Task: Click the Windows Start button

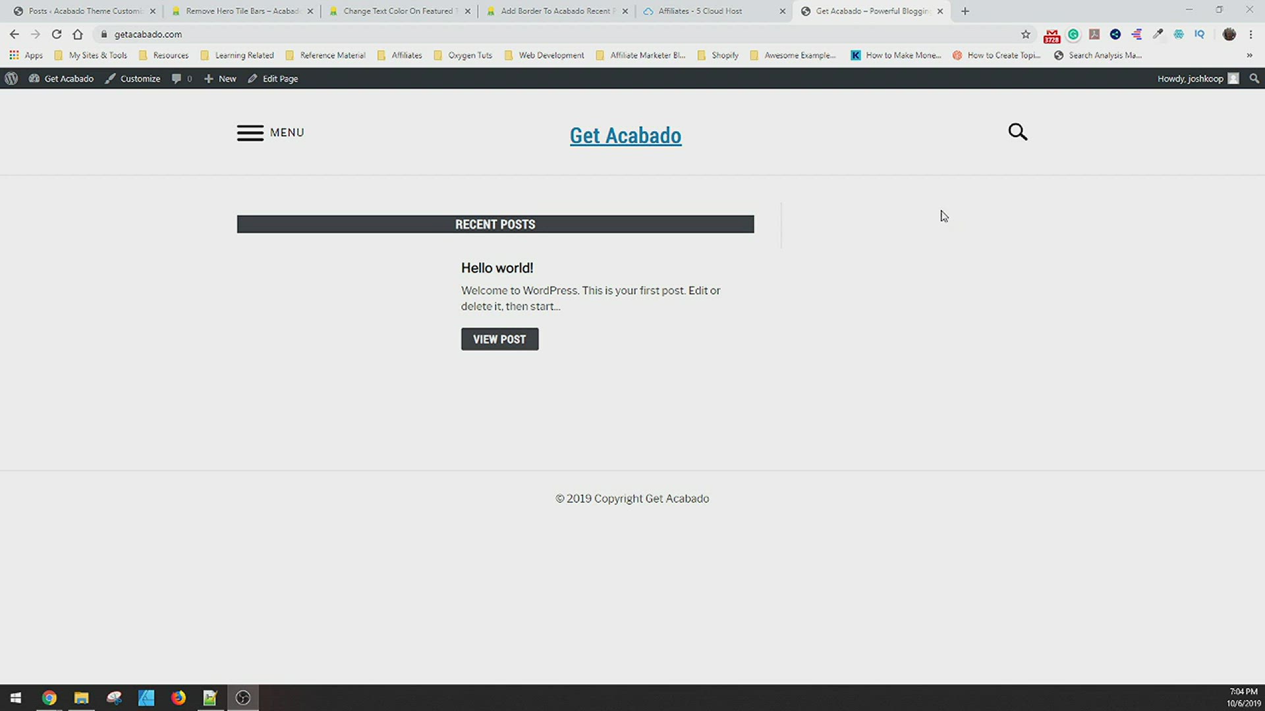Action: 16,698
